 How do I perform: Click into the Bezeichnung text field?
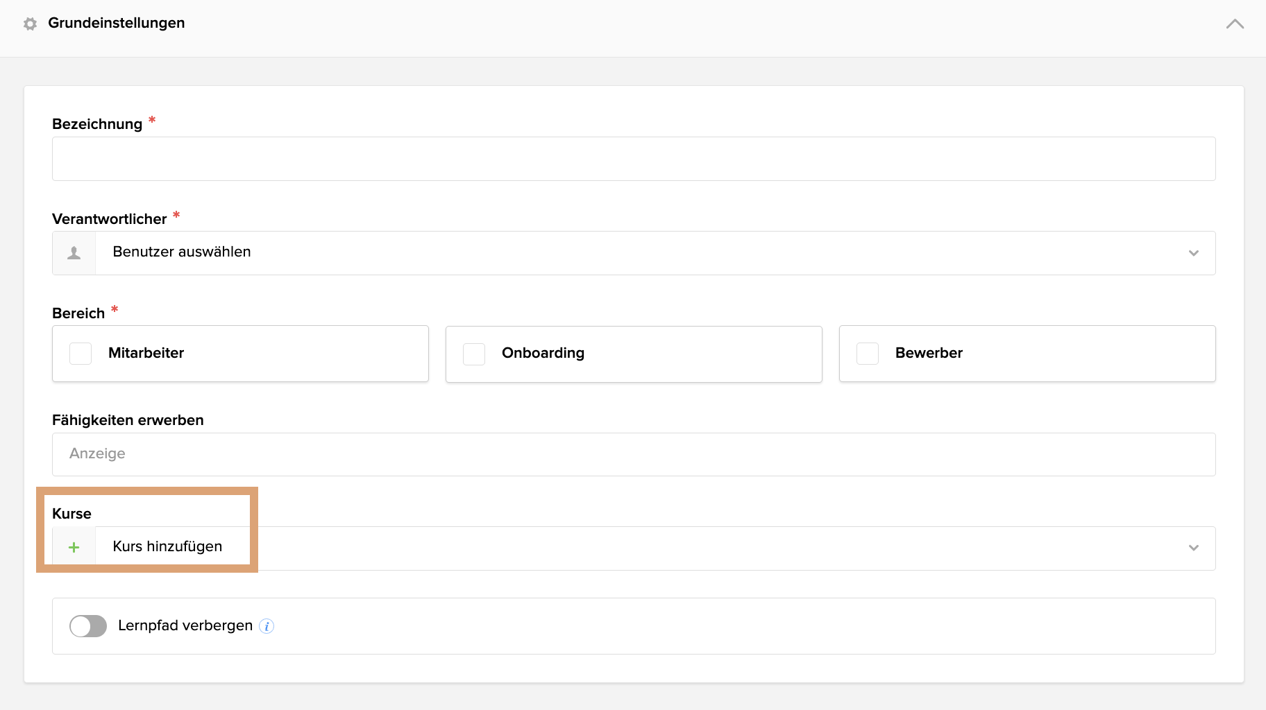pyautogui.click(x=633, y=159)
